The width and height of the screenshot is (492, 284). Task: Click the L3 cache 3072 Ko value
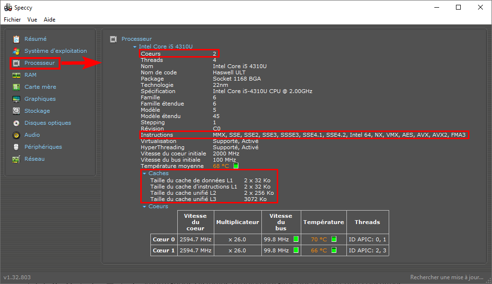pos(255,199)
